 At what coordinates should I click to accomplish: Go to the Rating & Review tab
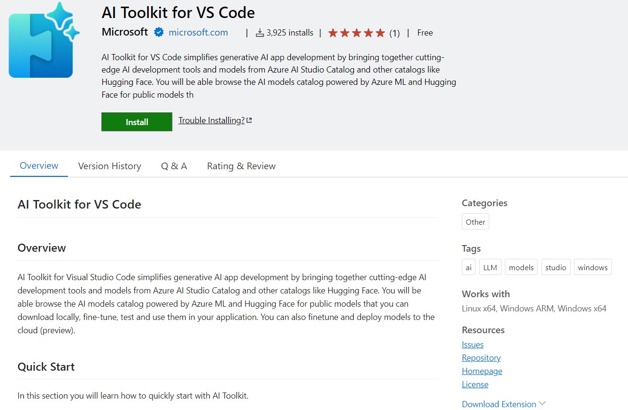coord(241,166)
